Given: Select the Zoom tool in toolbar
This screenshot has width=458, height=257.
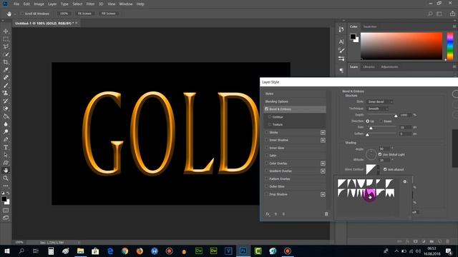Looking at the screenshot, I should pyautogui.click(x=6, y=178).
